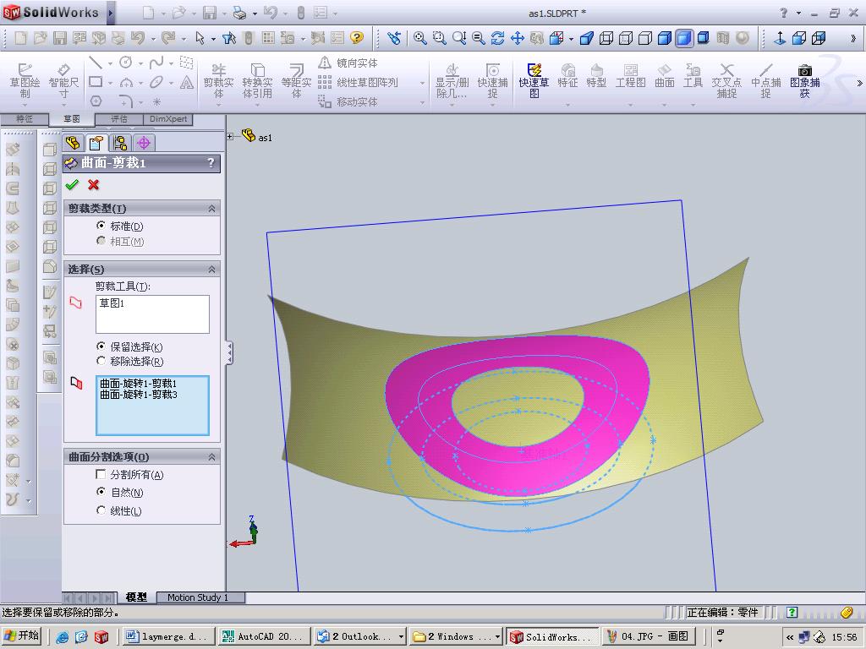Image resolution: width=866 pixels, height=649 pixels.
Task: Choose the 移除选择(R) remove selections option
Action: click(x=101, y=361)
